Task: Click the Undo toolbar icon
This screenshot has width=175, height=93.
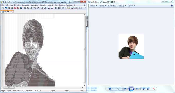Action: point(35,8)
